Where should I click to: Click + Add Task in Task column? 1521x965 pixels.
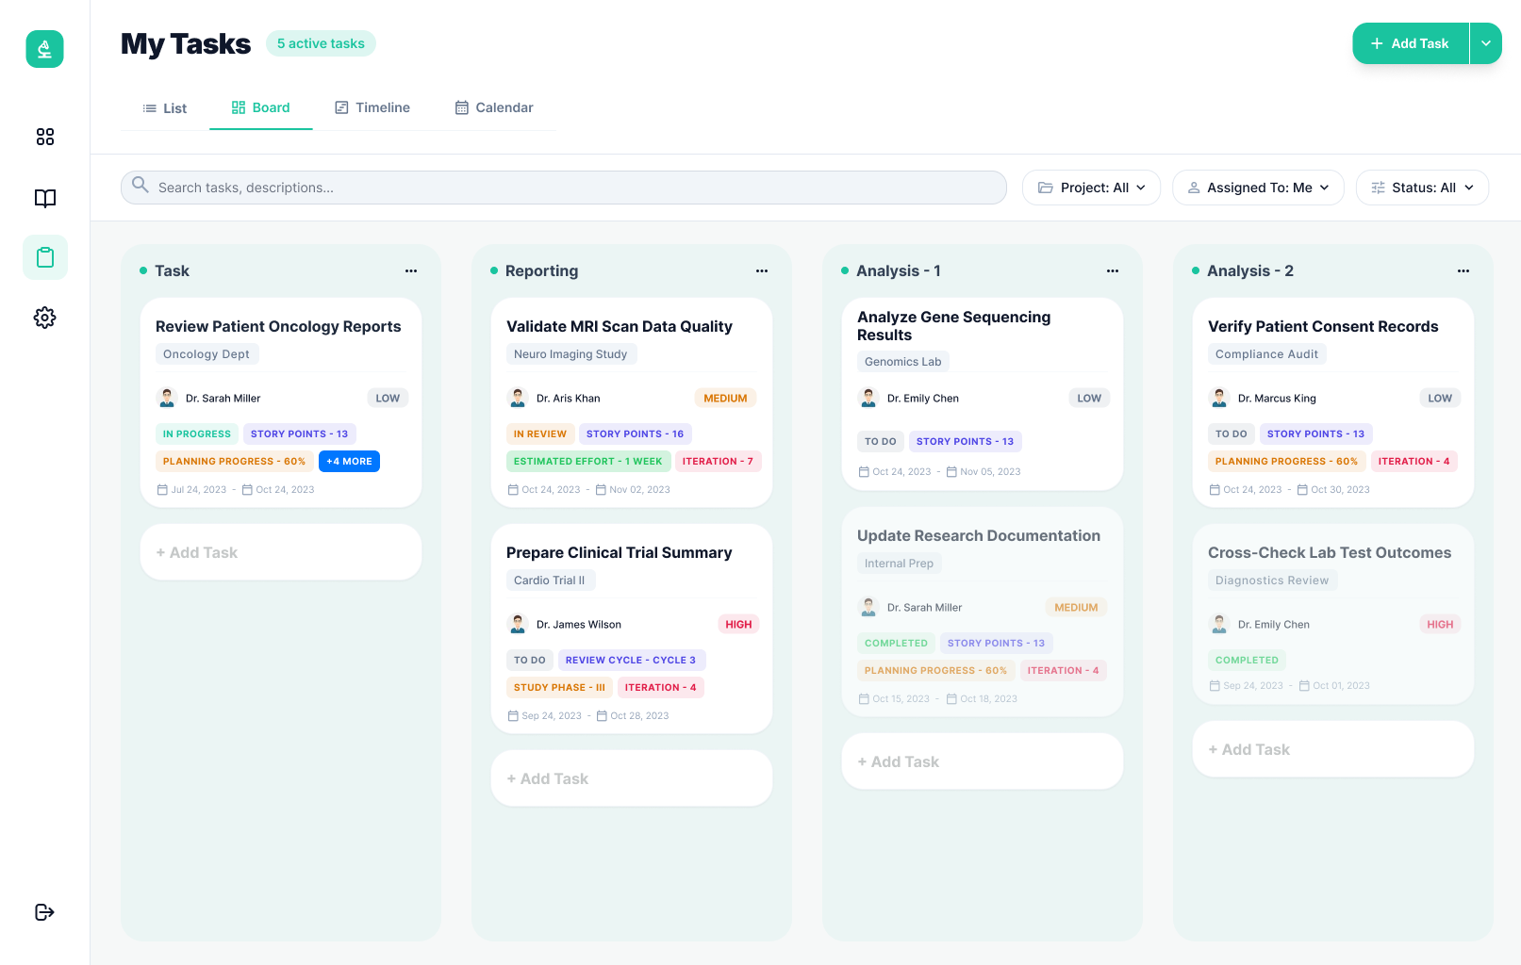281,552
